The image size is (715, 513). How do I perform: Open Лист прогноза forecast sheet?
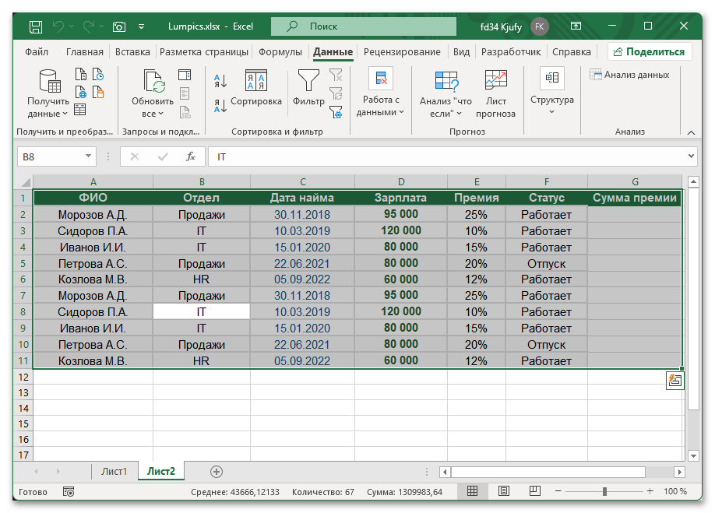(496, 93)
